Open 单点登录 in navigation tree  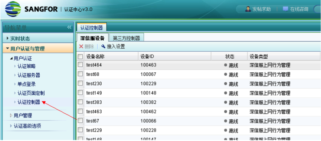[x=27, y=84]
